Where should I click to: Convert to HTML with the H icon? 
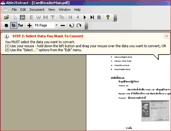pyautogui.click(x=45, y=17)
